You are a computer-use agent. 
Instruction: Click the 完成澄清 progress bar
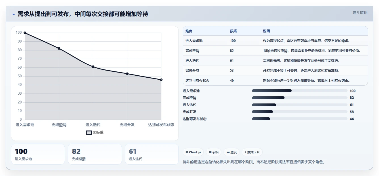click(300, 98)
